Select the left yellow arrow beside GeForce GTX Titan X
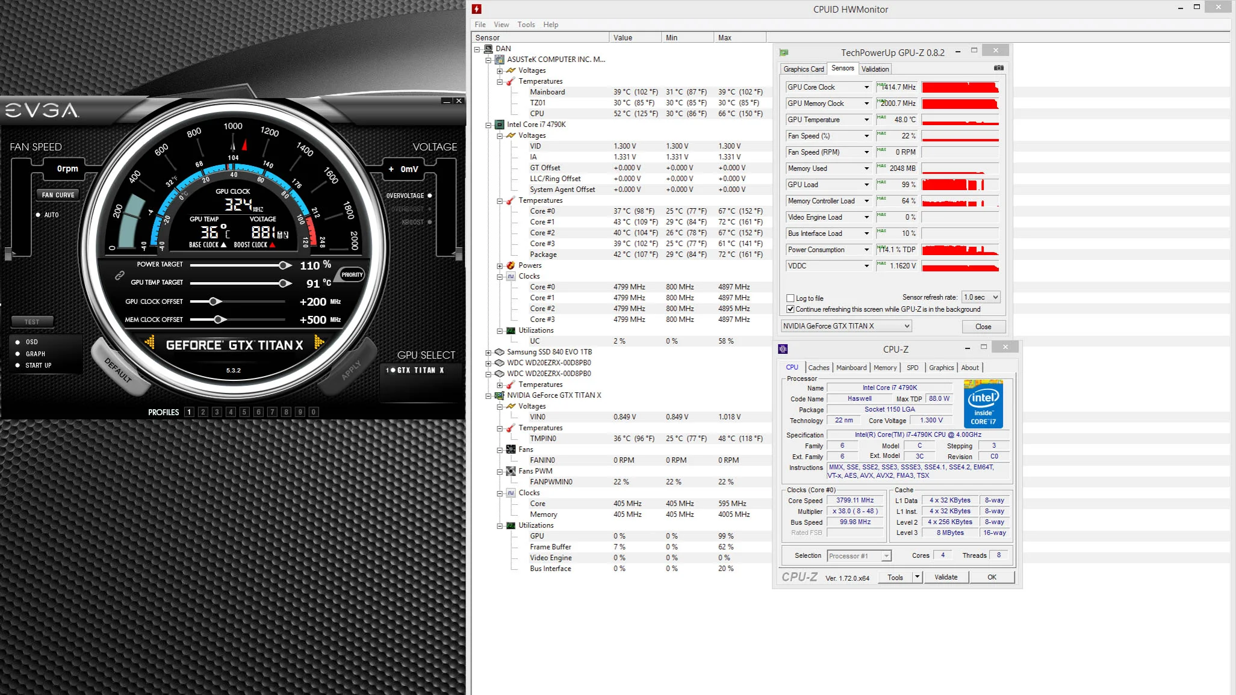This screenshot has height=695, width=1236. pos(150,343)
